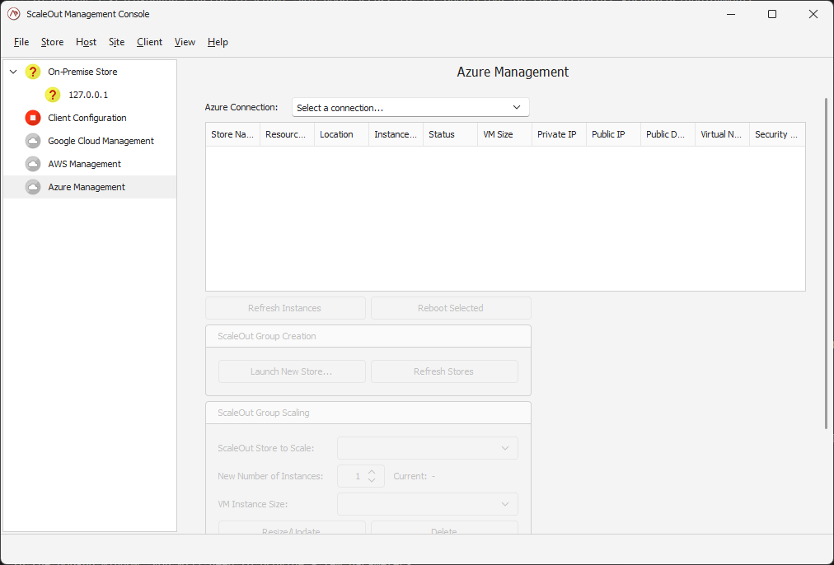Click the "Current: -" label
834x565 pixels.
coord(415,476)
